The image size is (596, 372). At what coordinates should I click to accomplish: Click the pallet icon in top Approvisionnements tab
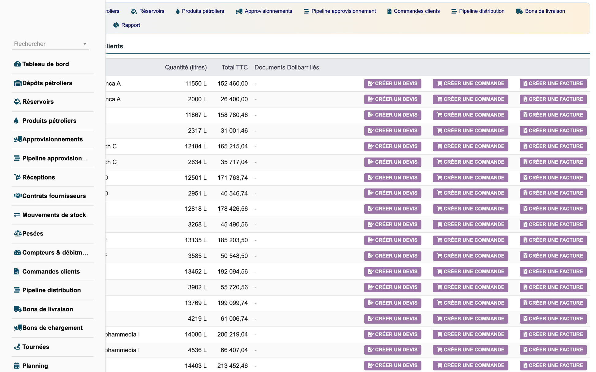coord(239,11)
